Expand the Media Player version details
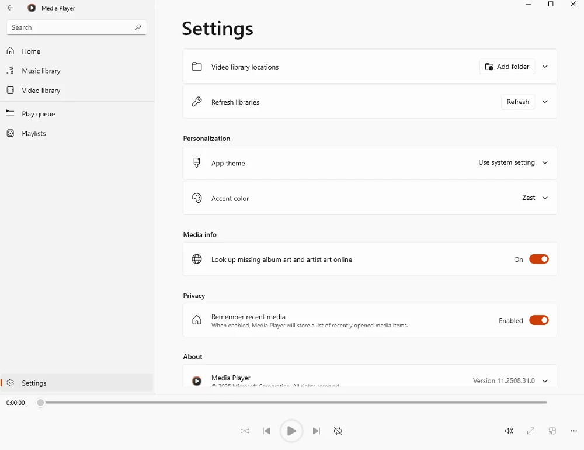584x450 pixels. click(545, 381)
